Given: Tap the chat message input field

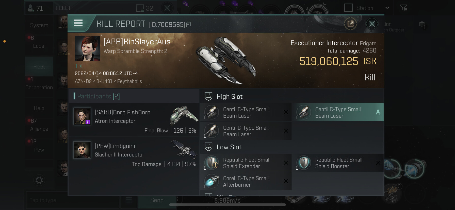Looking at the screenshot, I should [x=72, y=200].
